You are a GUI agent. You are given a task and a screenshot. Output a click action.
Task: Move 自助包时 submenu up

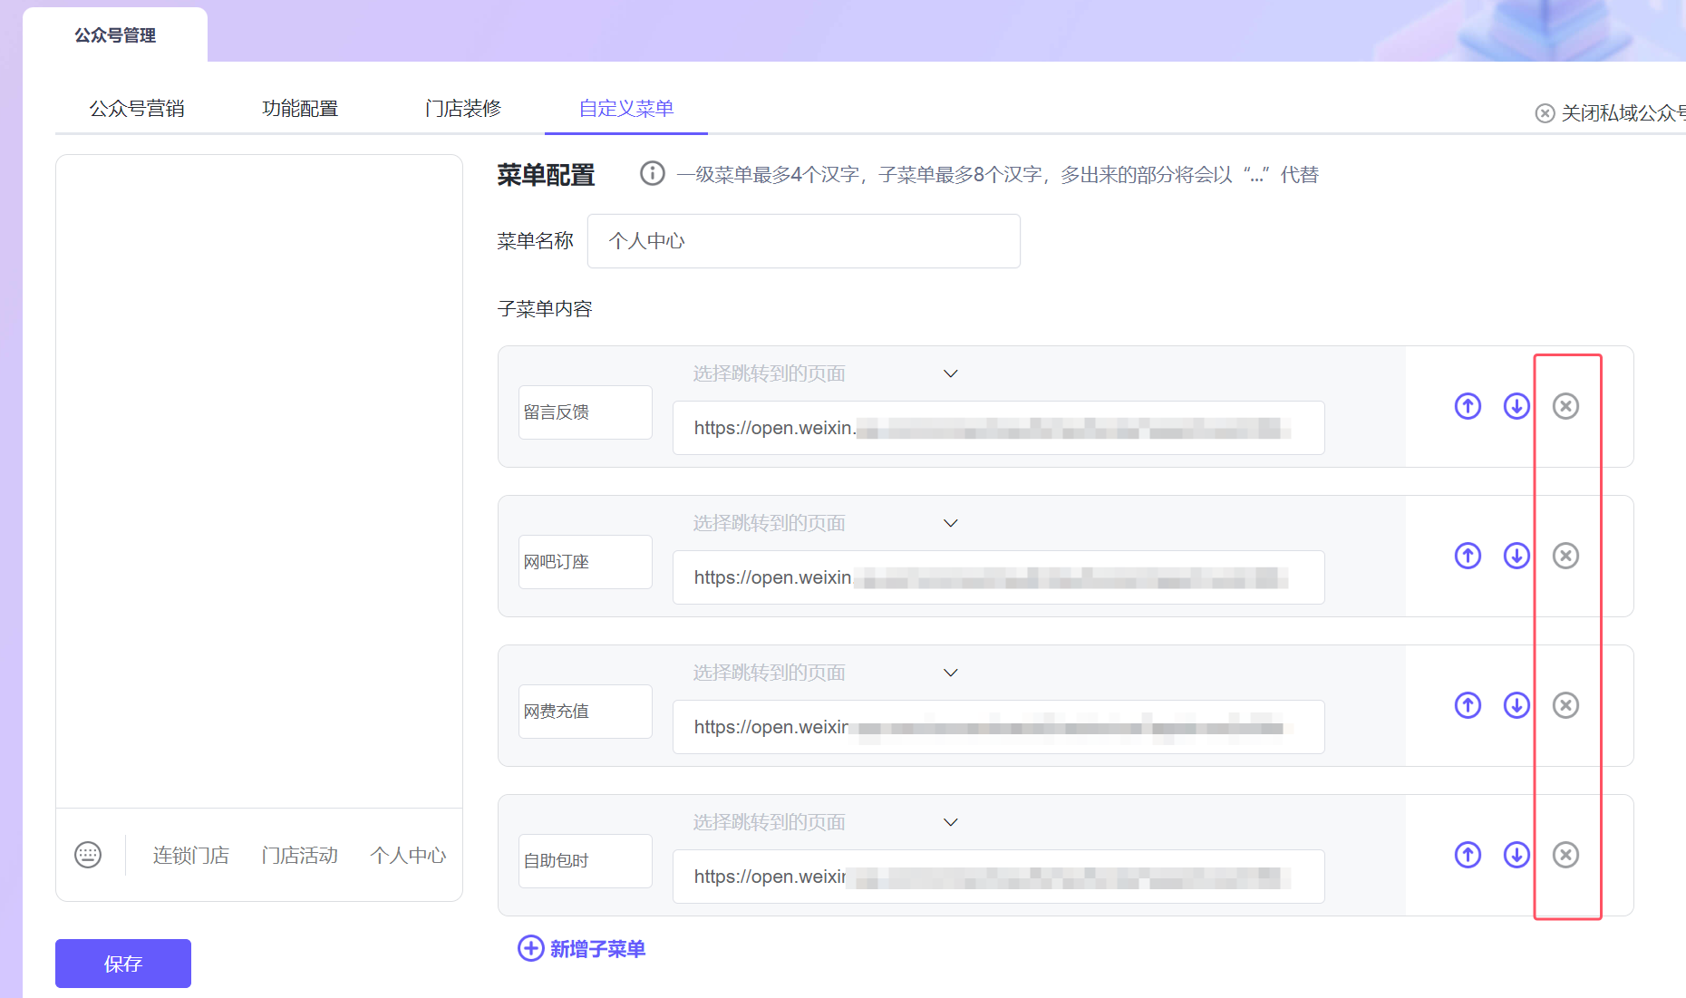coord(1468,855)
